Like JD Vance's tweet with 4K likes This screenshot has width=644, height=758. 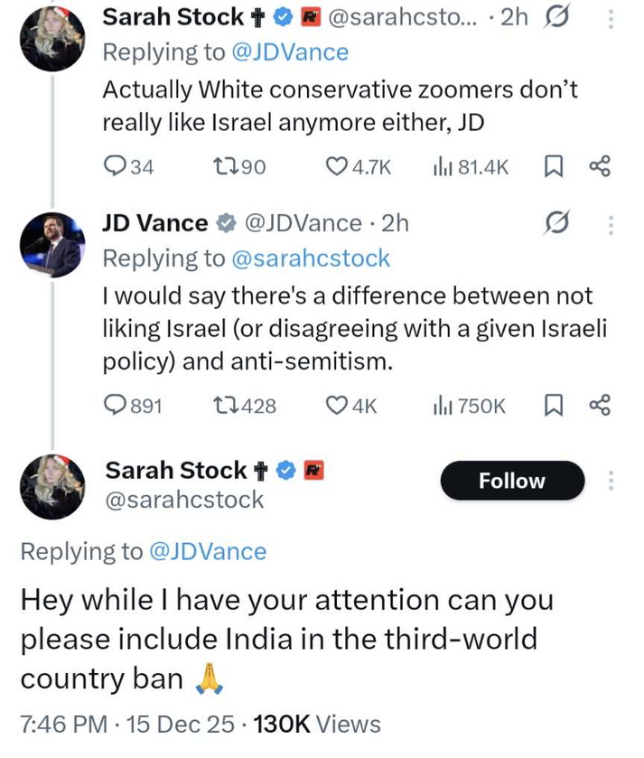pyautogui.click(x=337, y=406)
